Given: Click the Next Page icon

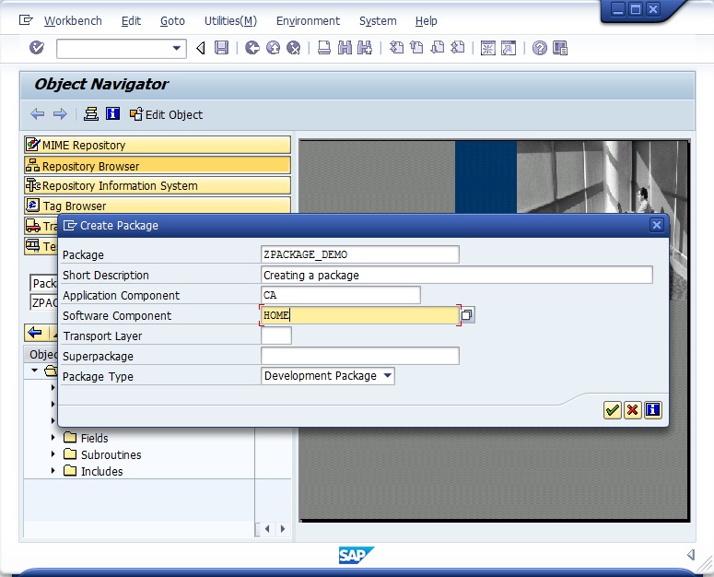Looking at the screenshot, I should pyautogui.click(x=437, y=47).
